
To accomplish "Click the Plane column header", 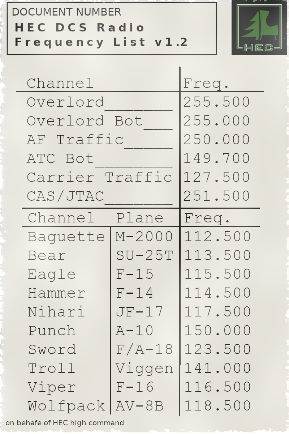I will (x=139, y=218).
